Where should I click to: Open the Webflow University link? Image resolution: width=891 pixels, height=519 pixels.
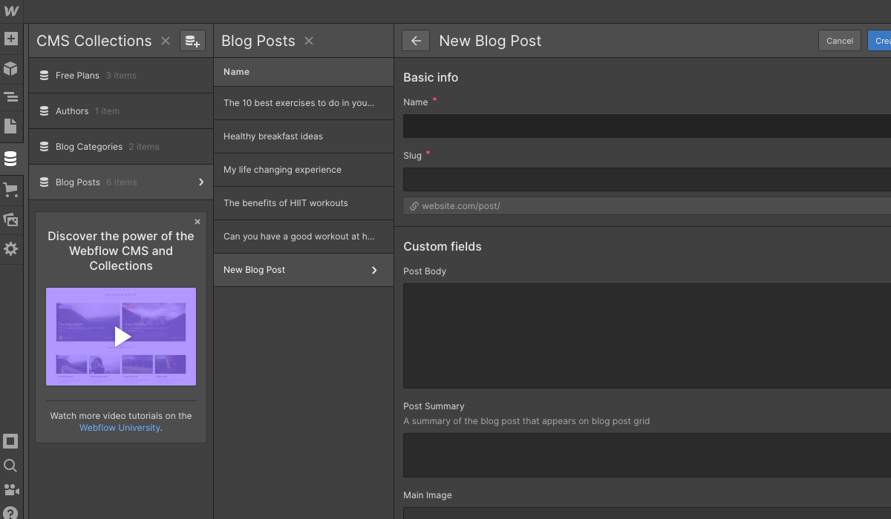(120, 428)
